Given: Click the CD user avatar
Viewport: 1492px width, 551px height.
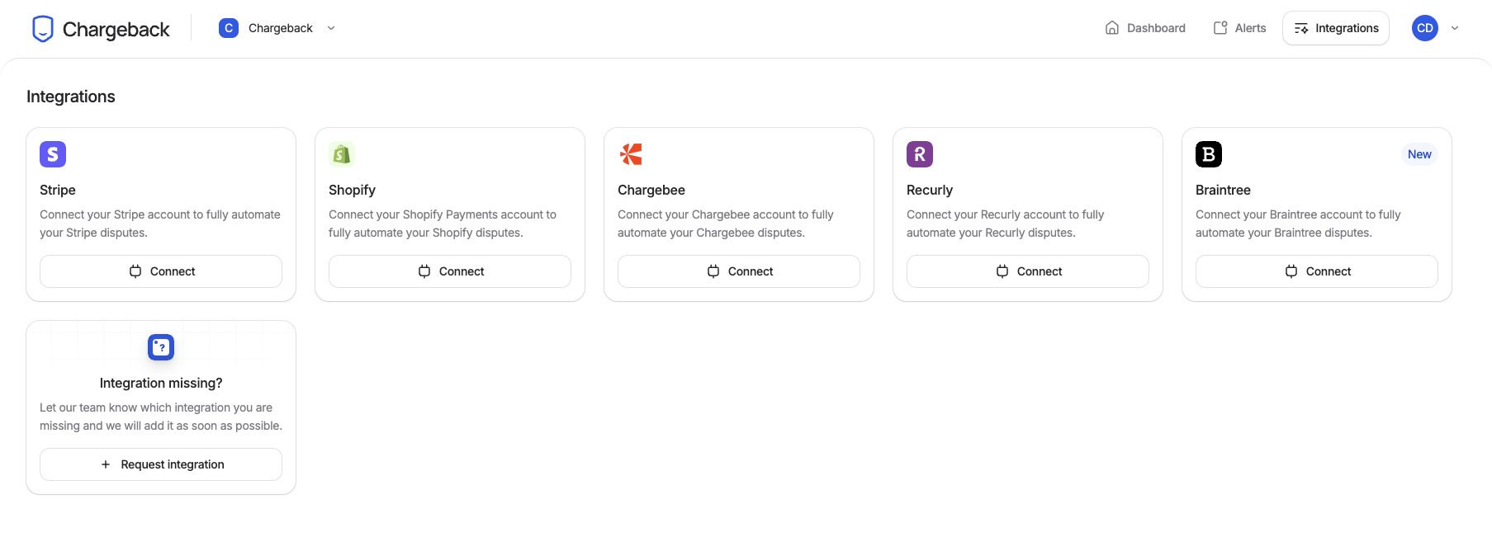Looking at the screenshot, I should click(x=1425, y=28).
